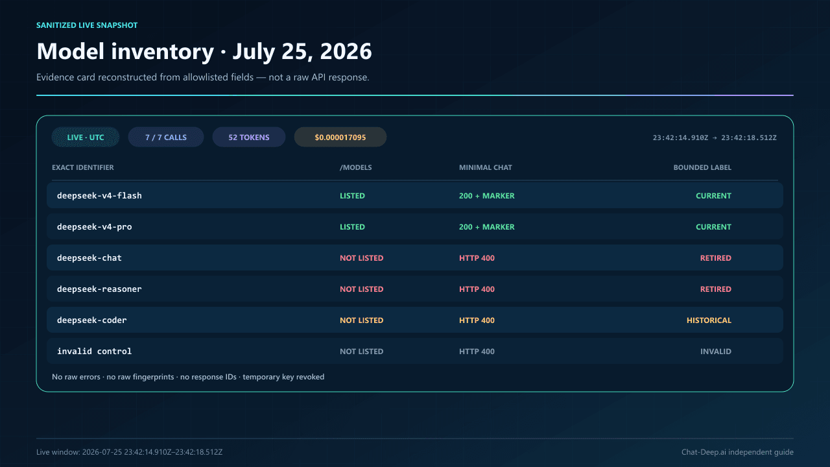The width and height of the screenshot is (830, 467).
Task: Click NOT LISTED in the deepseek-chat row
Action: 362,257
